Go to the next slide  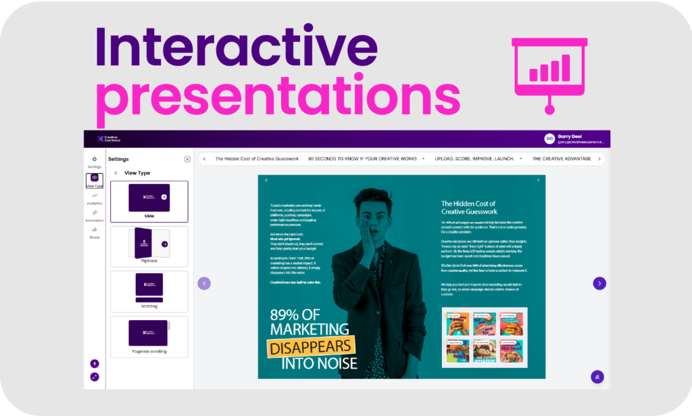point(599,283)
